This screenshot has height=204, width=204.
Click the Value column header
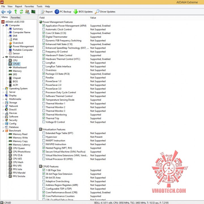pyautogui.click(x=121, y=18)
